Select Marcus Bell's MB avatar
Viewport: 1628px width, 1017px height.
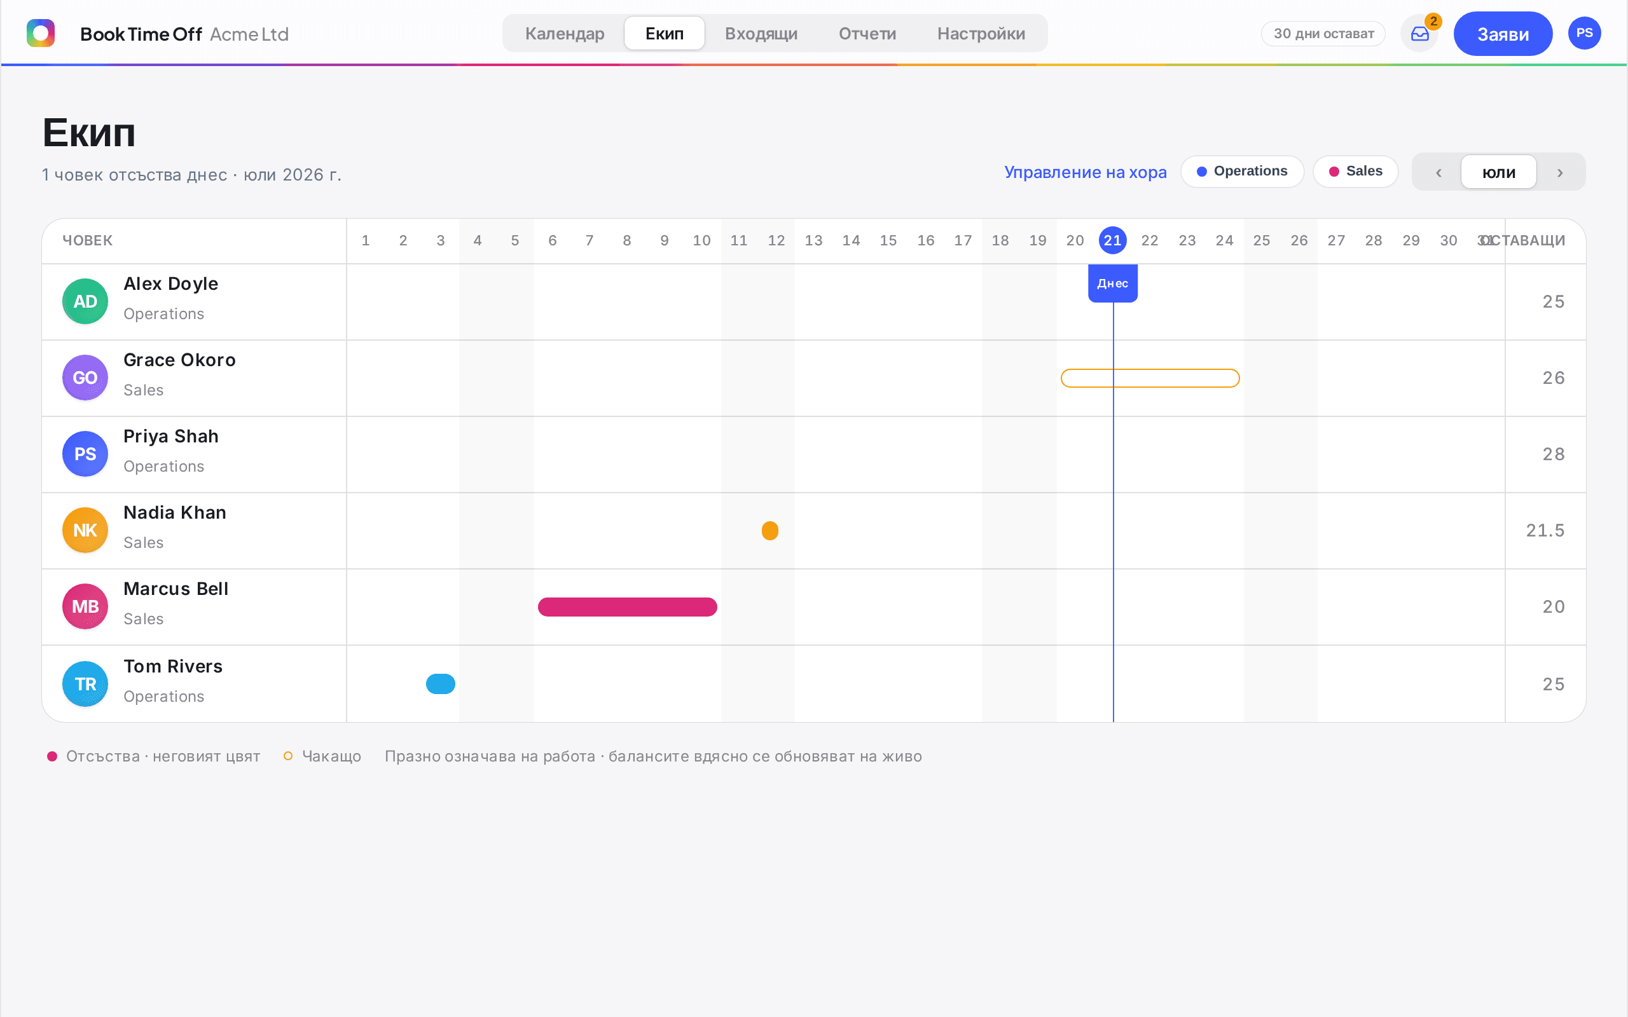[85, 606]
